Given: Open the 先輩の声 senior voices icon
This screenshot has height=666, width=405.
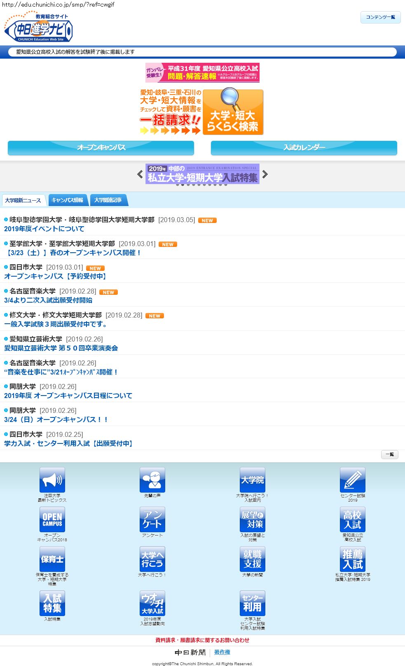Looking at the screenshot, I should pyautogui.click(x=152, y=480).
